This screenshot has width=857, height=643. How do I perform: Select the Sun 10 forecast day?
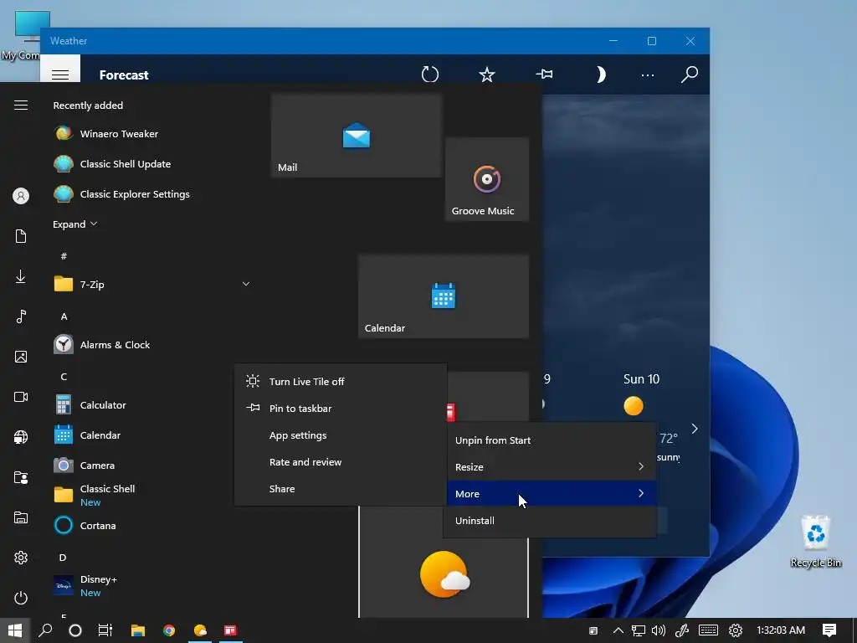click(641, 379)
